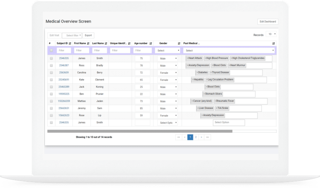This screenshot has height=188, width=320.
Task: Remove the TIA/Stroke tag
Action: (217, 108)
